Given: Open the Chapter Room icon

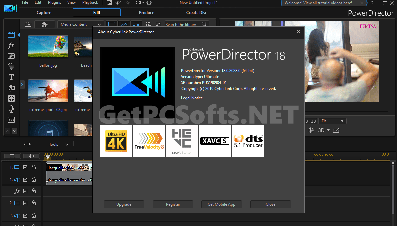Looking at the screenshot, I should coord(11,120).
